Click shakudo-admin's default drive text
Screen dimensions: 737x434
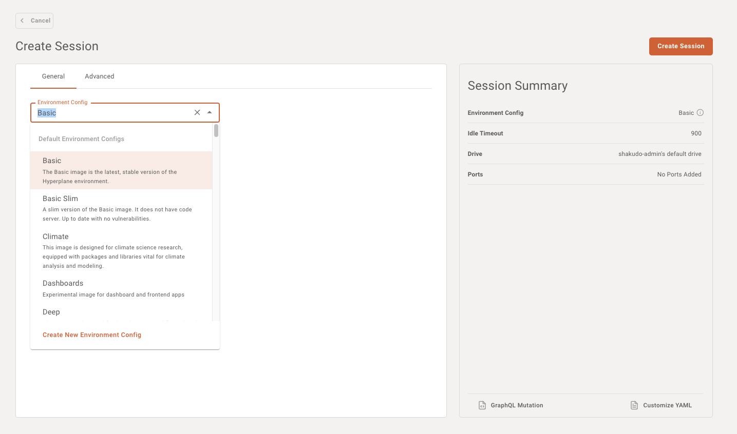coord(659,154)
